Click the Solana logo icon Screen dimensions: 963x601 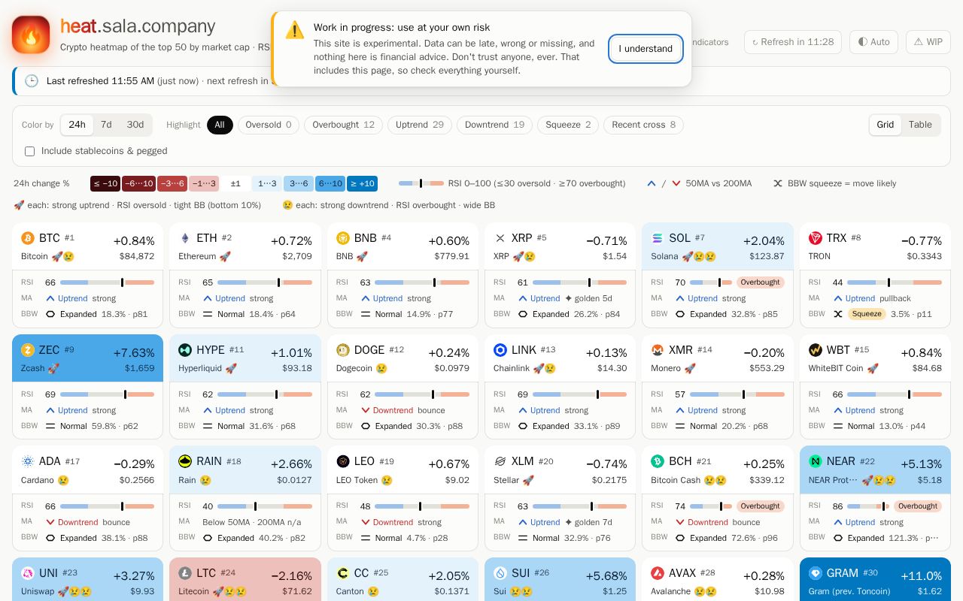click(x=658, y=238)
